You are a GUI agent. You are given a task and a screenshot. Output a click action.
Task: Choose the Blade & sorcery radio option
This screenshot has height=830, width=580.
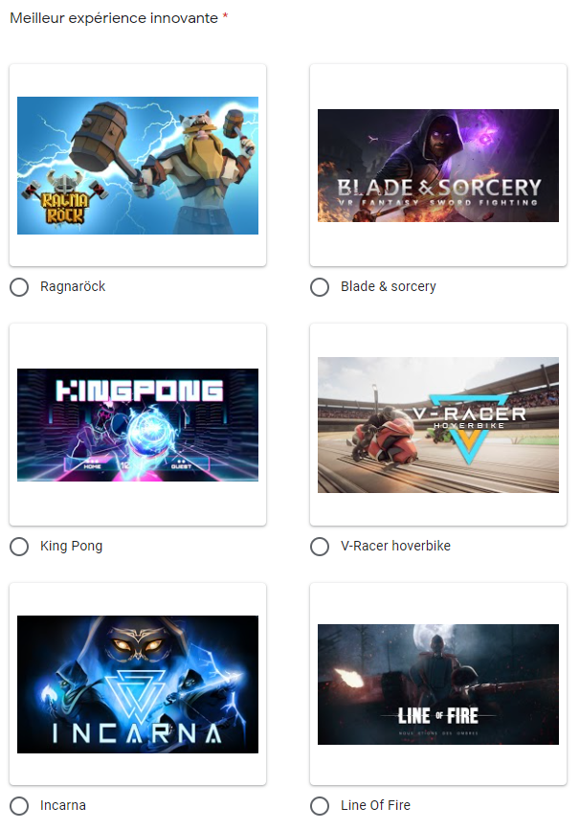[x=320, y=287]
